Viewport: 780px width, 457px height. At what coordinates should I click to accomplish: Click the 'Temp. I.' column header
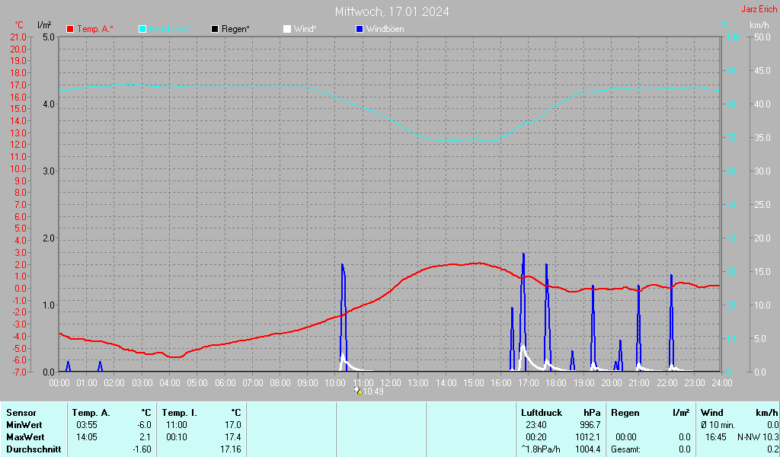pos(180,413)
